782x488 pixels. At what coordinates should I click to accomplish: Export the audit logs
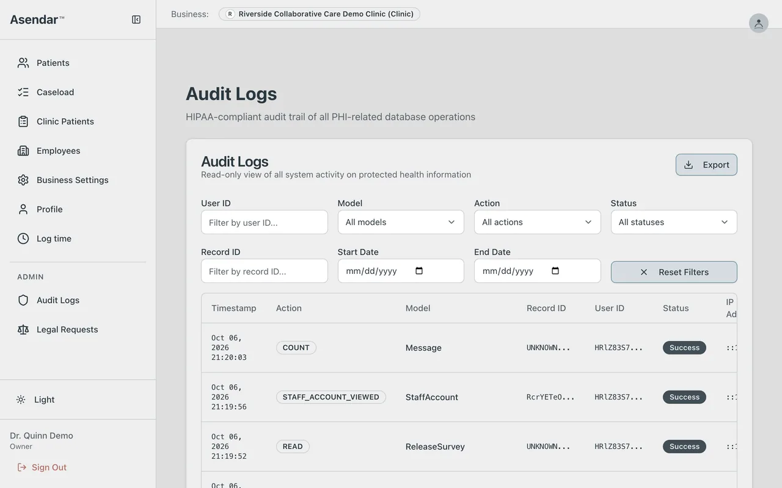[706, 165]
